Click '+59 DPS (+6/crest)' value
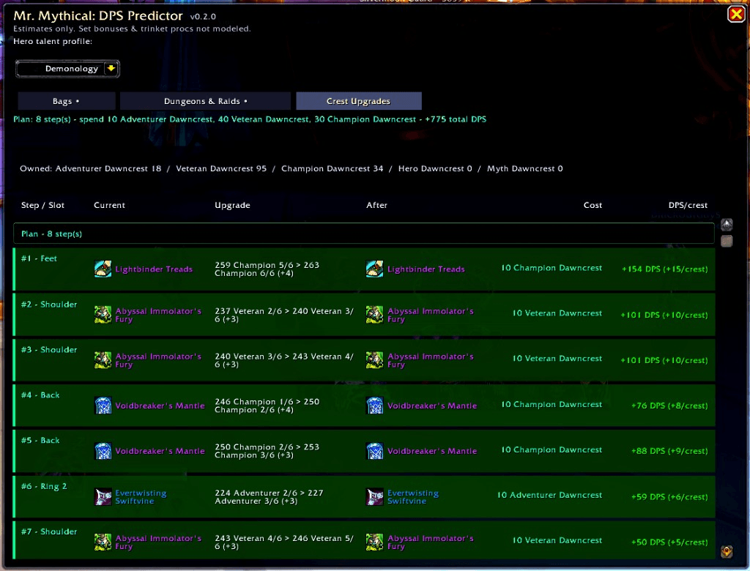750x571 pixels. [x=669, y=497]
